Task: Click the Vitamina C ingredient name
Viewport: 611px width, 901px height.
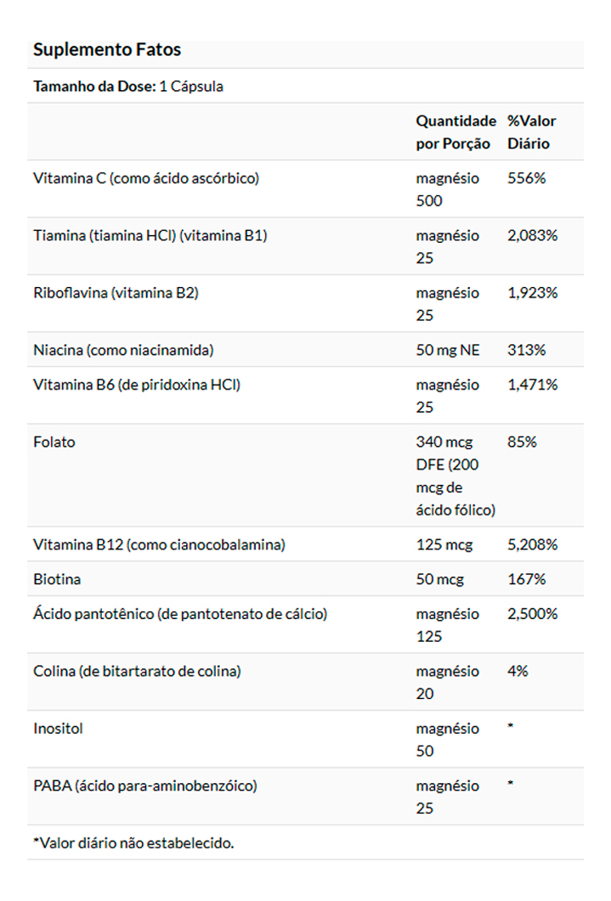Action: (x=146, y=178)
